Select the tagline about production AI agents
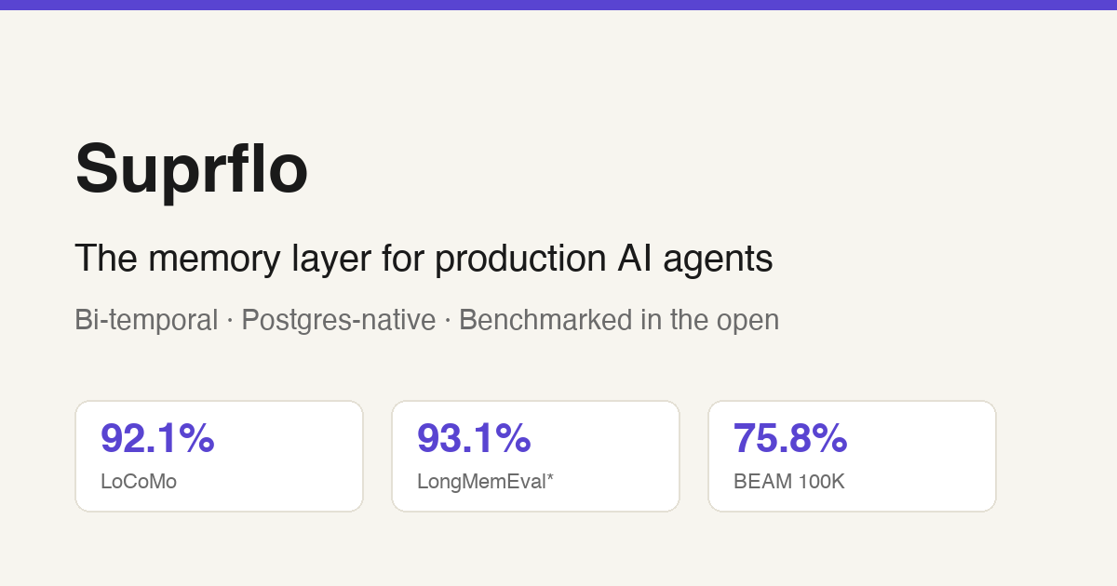Viewport: 1117px width, 586px height. click(x=424, y=259)
